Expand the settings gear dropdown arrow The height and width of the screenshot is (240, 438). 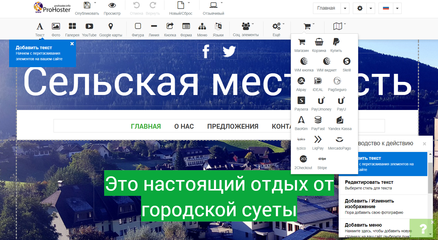(x=371, y=8)
